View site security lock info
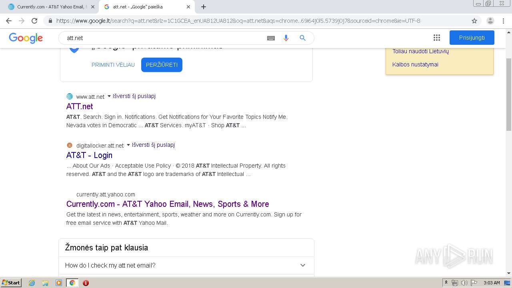512x288 pixels. click(x=50, y=21)
